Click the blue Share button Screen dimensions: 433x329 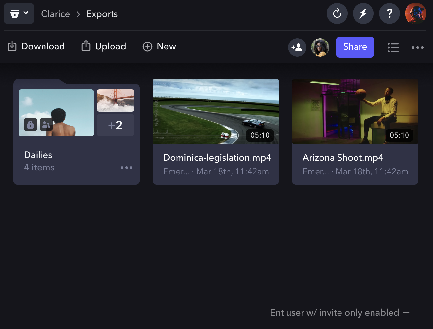tap(355, 47)
